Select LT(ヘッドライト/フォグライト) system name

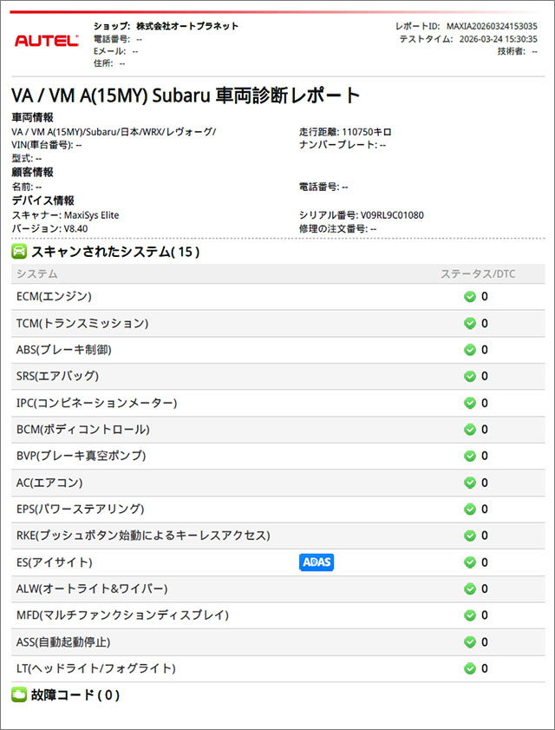pos(96,668)
